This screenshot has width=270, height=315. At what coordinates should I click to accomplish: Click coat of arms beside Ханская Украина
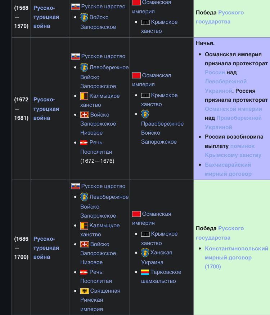[145, 253]
